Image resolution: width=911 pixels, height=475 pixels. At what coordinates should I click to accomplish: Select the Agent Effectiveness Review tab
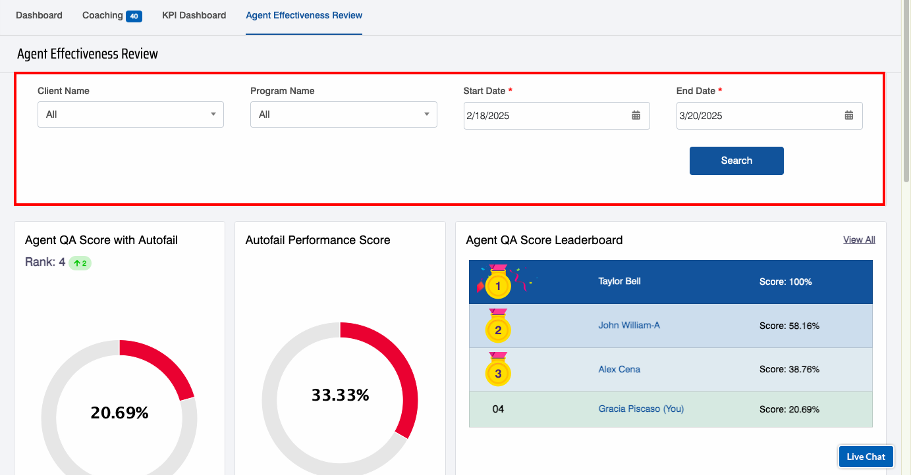point(304,15)
